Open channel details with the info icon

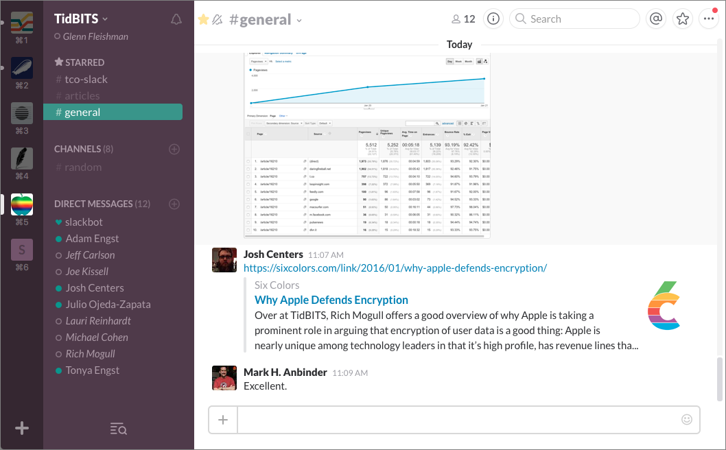pos(493,19)
